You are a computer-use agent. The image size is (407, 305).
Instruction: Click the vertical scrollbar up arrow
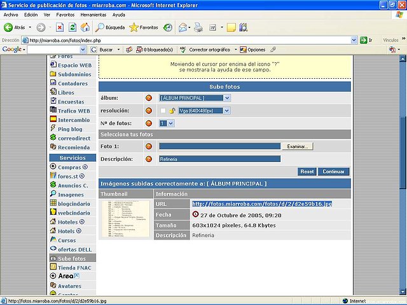[403, 58]
